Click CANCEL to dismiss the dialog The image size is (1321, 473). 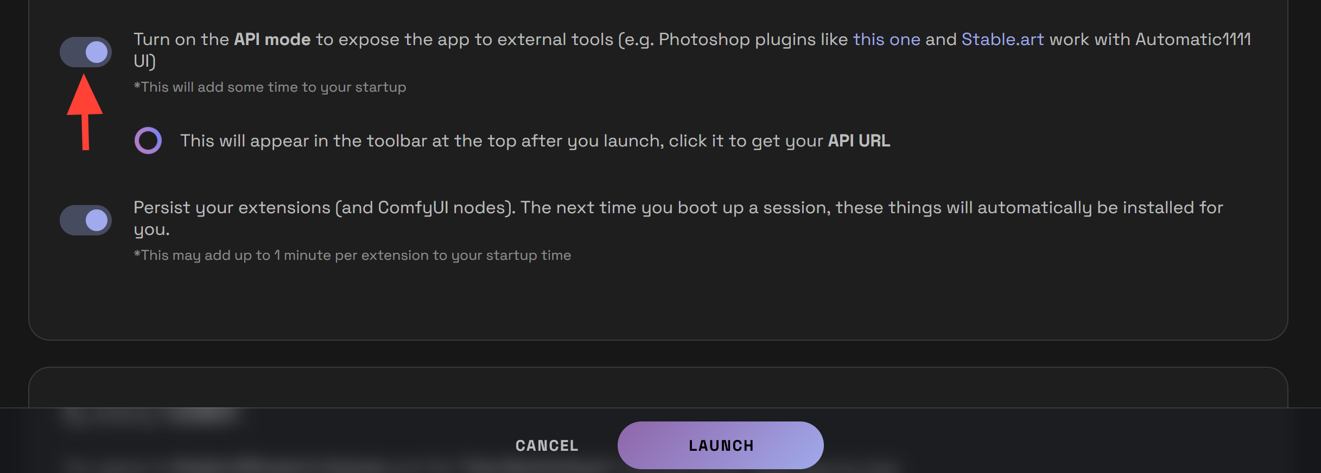(545, 445)
